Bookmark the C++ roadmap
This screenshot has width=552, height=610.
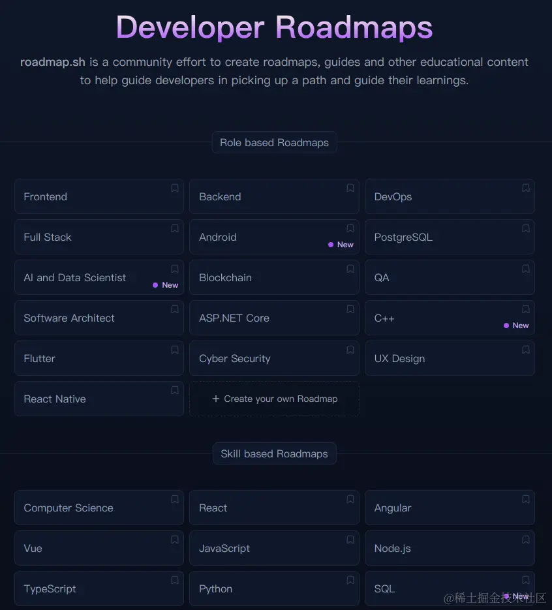(525, 310)
